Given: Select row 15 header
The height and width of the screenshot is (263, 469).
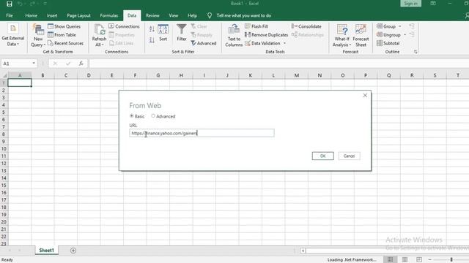Looking at the screenshot, I should 4,185.
